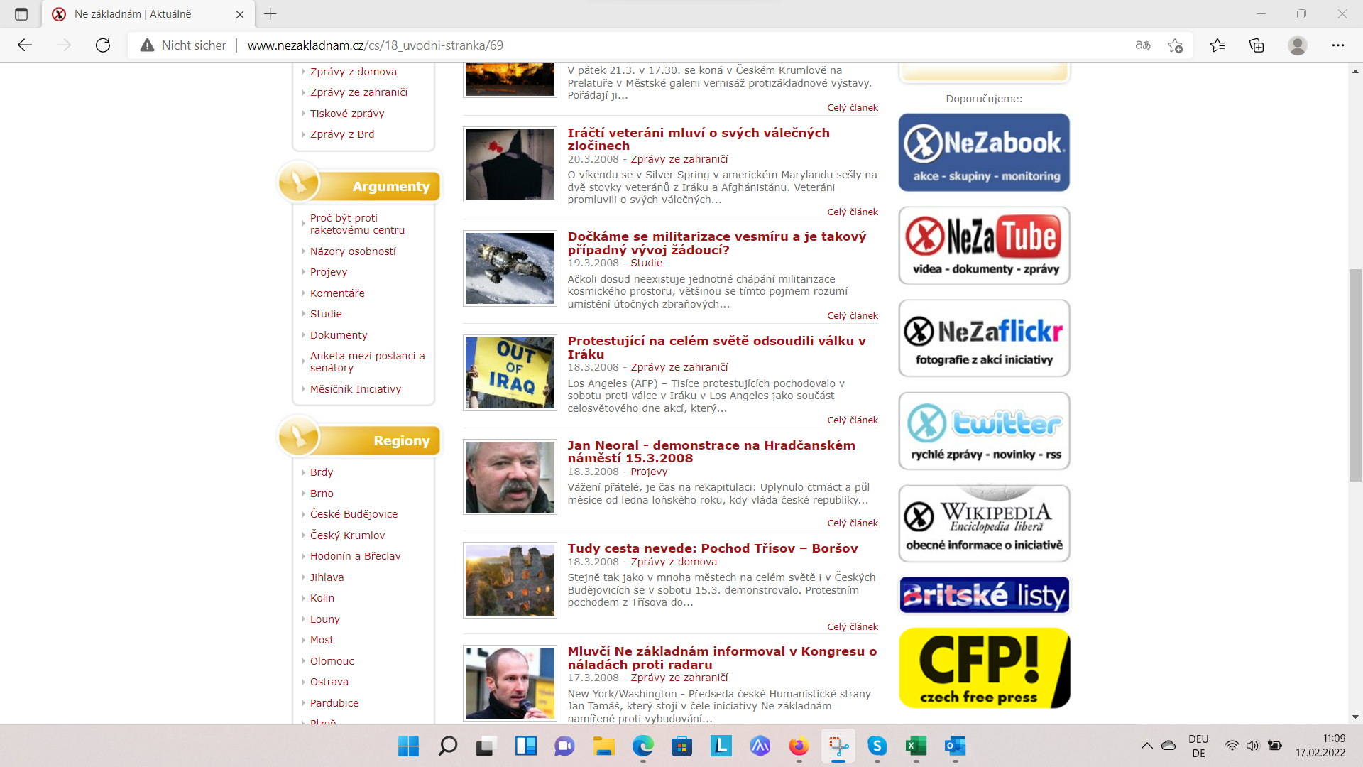The width and height of the screenshot is (1363, 767).
Task: Open the NeZaflickr fotografie banner
Action: [x=984, y=338]
